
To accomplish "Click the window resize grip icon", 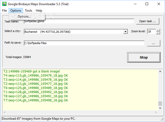I will click(162, 119).
